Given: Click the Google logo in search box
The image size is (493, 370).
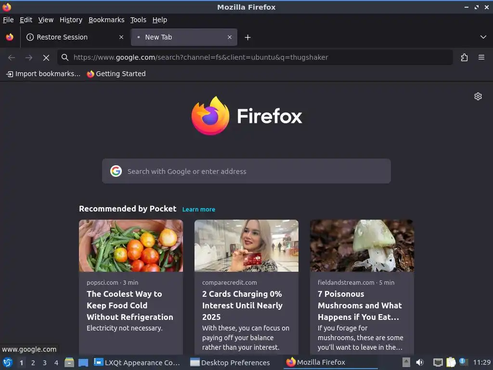Looking at the screenshot, I should 116,171.
